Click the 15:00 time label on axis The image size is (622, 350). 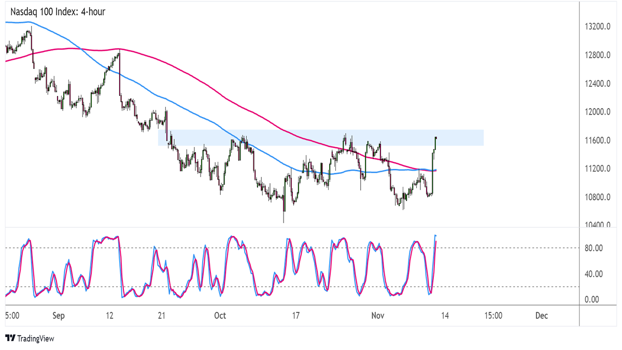coord(493,315)
